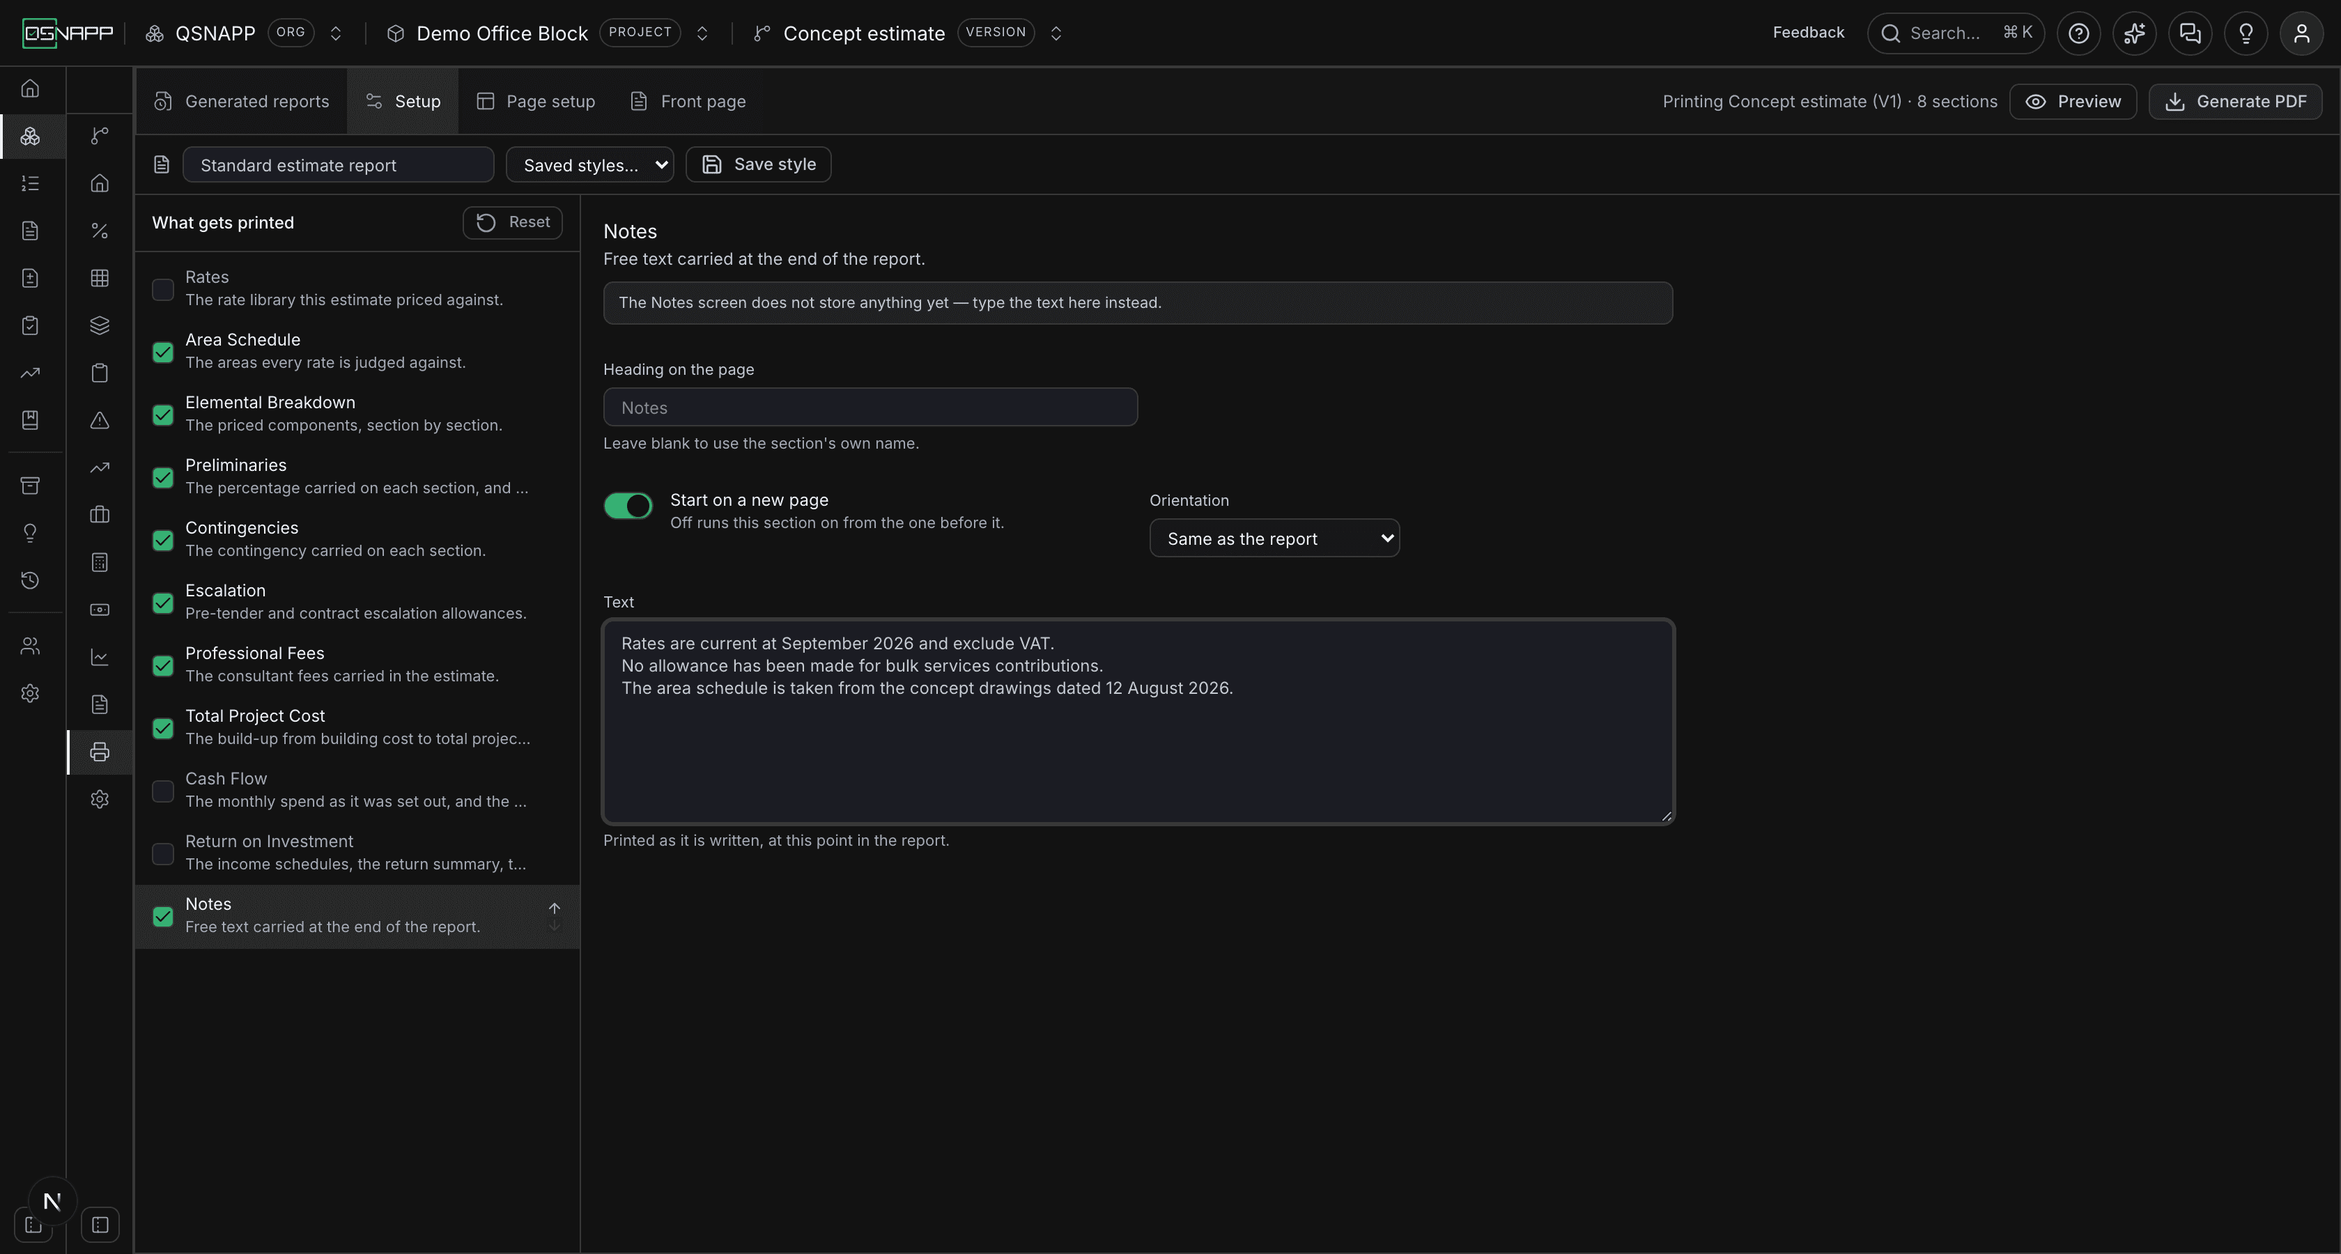Click the home icon in left sidebar
2341x1254 pixels.
pos(30,89)
